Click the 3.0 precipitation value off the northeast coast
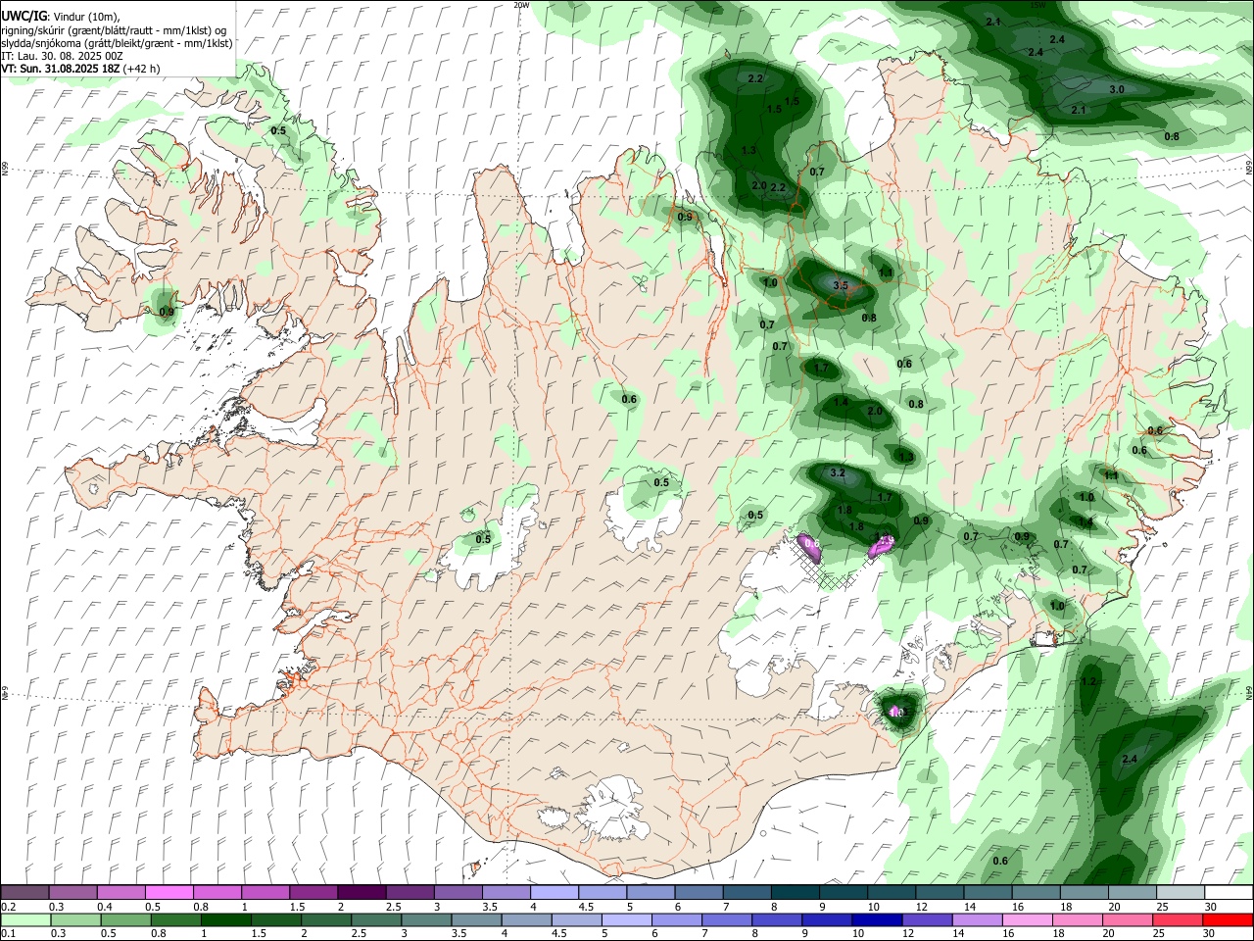The image size is (1254, 941). click(x=1116, y=89)
